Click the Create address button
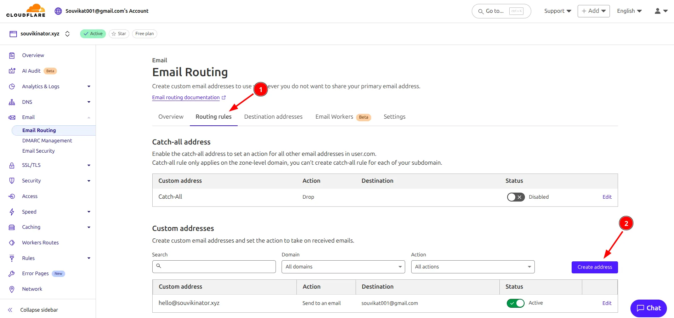The height and width of the screenshot is (318, 674). [594, 267]
